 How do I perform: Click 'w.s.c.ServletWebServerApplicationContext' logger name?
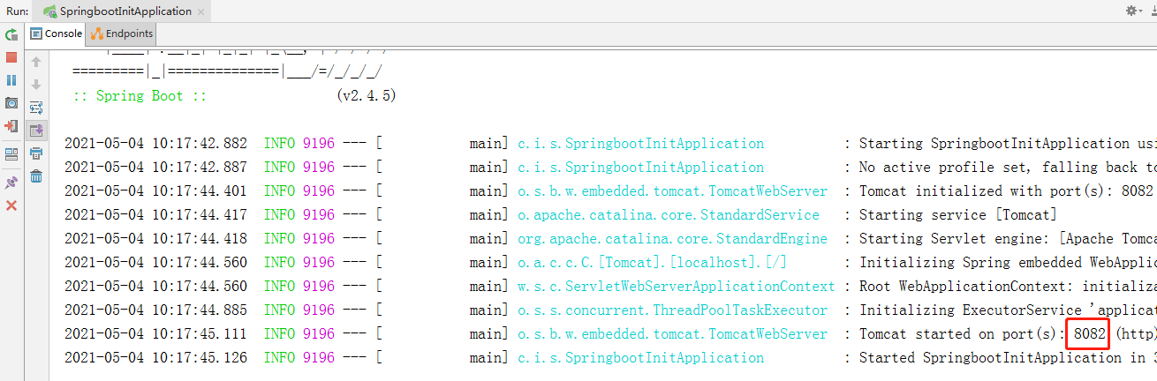pyautogui.click(x=677, y=286)
